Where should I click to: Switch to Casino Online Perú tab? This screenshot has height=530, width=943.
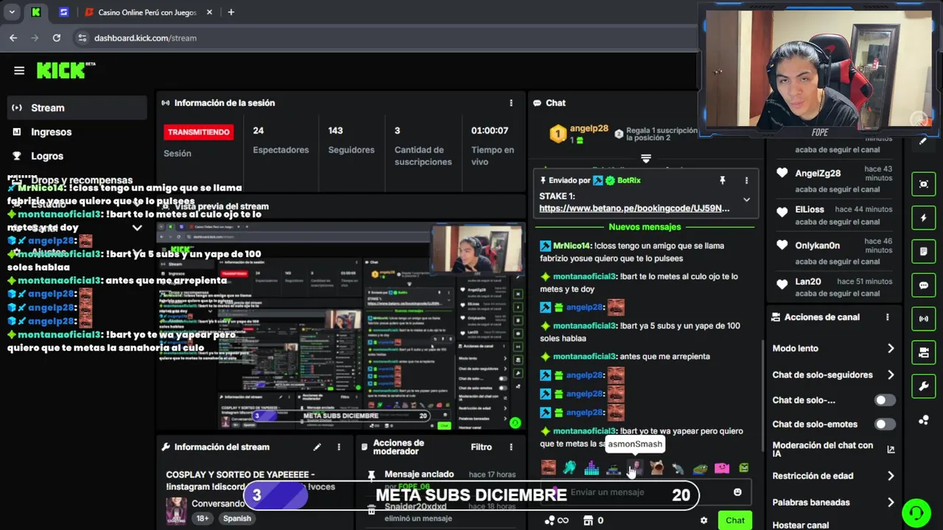click(x=148, y=12)
